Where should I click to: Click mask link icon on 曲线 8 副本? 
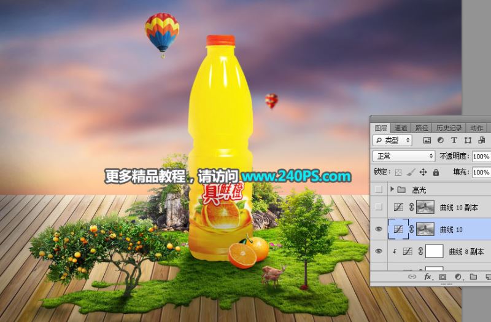(420, 251)
